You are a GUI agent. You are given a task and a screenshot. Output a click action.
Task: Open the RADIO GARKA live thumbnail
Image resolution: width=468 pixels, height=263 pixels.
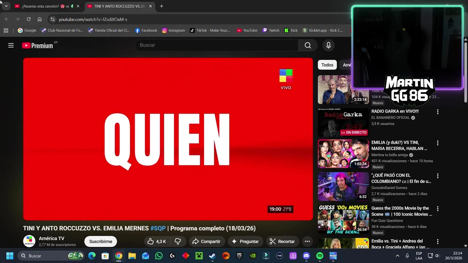343,122
